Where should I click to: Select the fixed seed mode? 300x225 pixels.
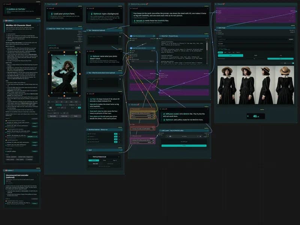click(x=104, y=160)
